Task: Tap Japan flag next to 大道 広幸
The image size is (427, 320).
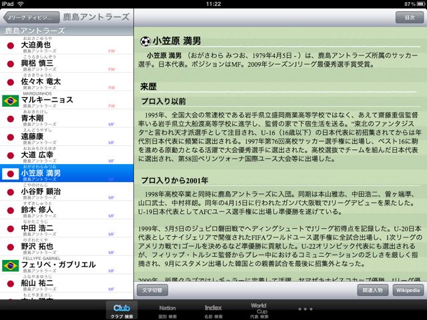Action: 11,155
